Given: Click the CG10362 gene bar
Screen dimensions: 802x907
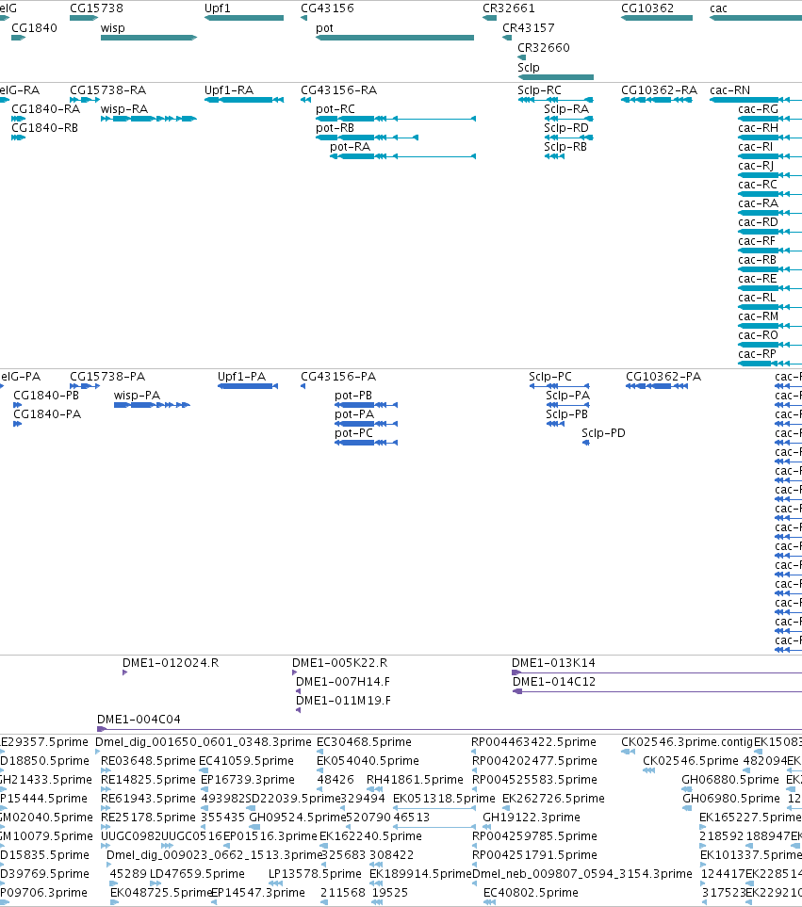Looking at the screenshot, I should 657,18.
